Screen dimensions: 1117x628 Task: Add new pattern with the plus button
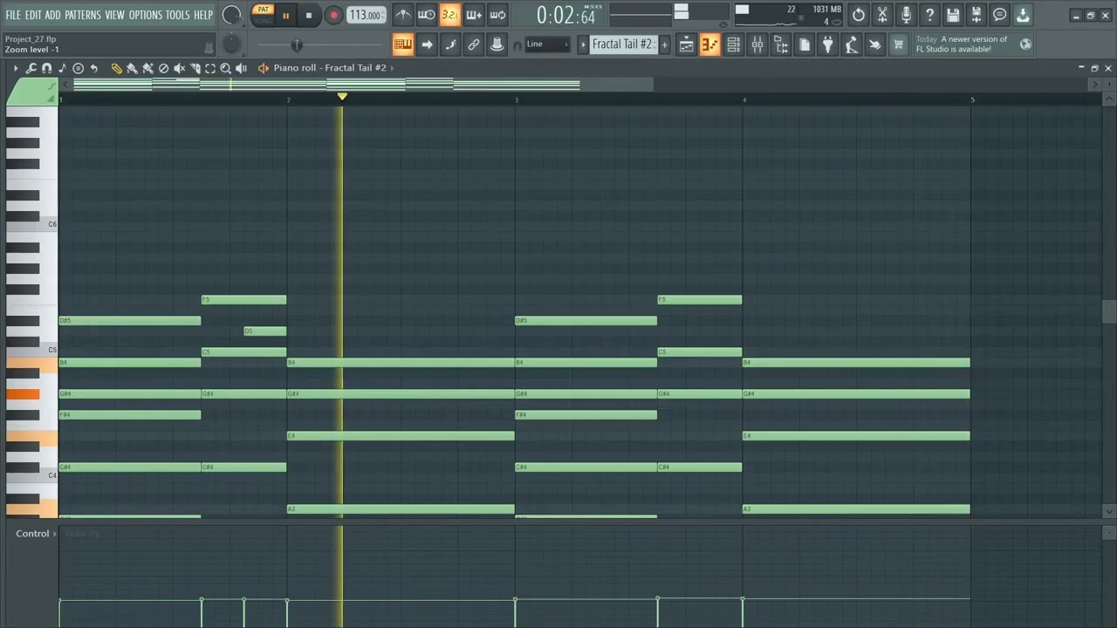664,44
